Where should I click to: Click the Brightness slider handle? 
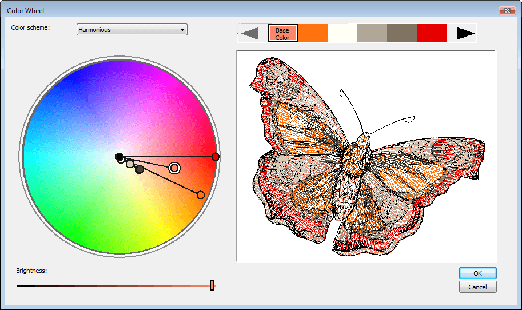pos(212,285)
